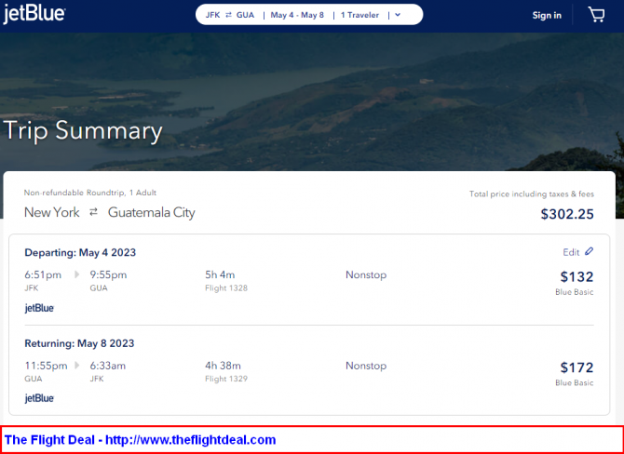Screen dimensions: 624x454
Task: Click Flight 1328 label
Action: [x=226, y=288]
